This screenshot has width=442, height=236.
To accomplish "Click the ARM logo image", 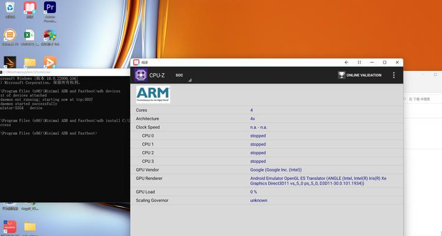I will point(153,94).
